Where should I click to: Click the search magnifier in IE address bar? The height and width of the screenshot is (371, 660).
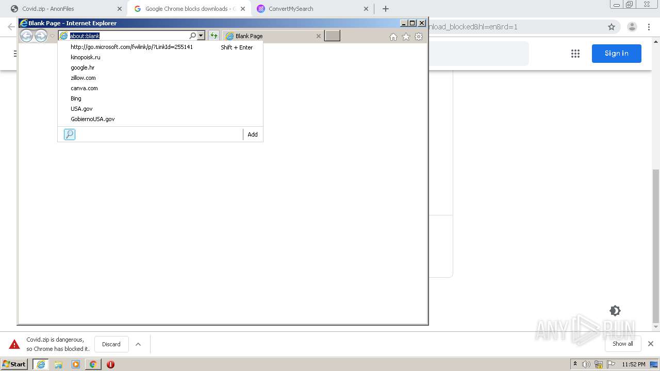tap(193, 36)
